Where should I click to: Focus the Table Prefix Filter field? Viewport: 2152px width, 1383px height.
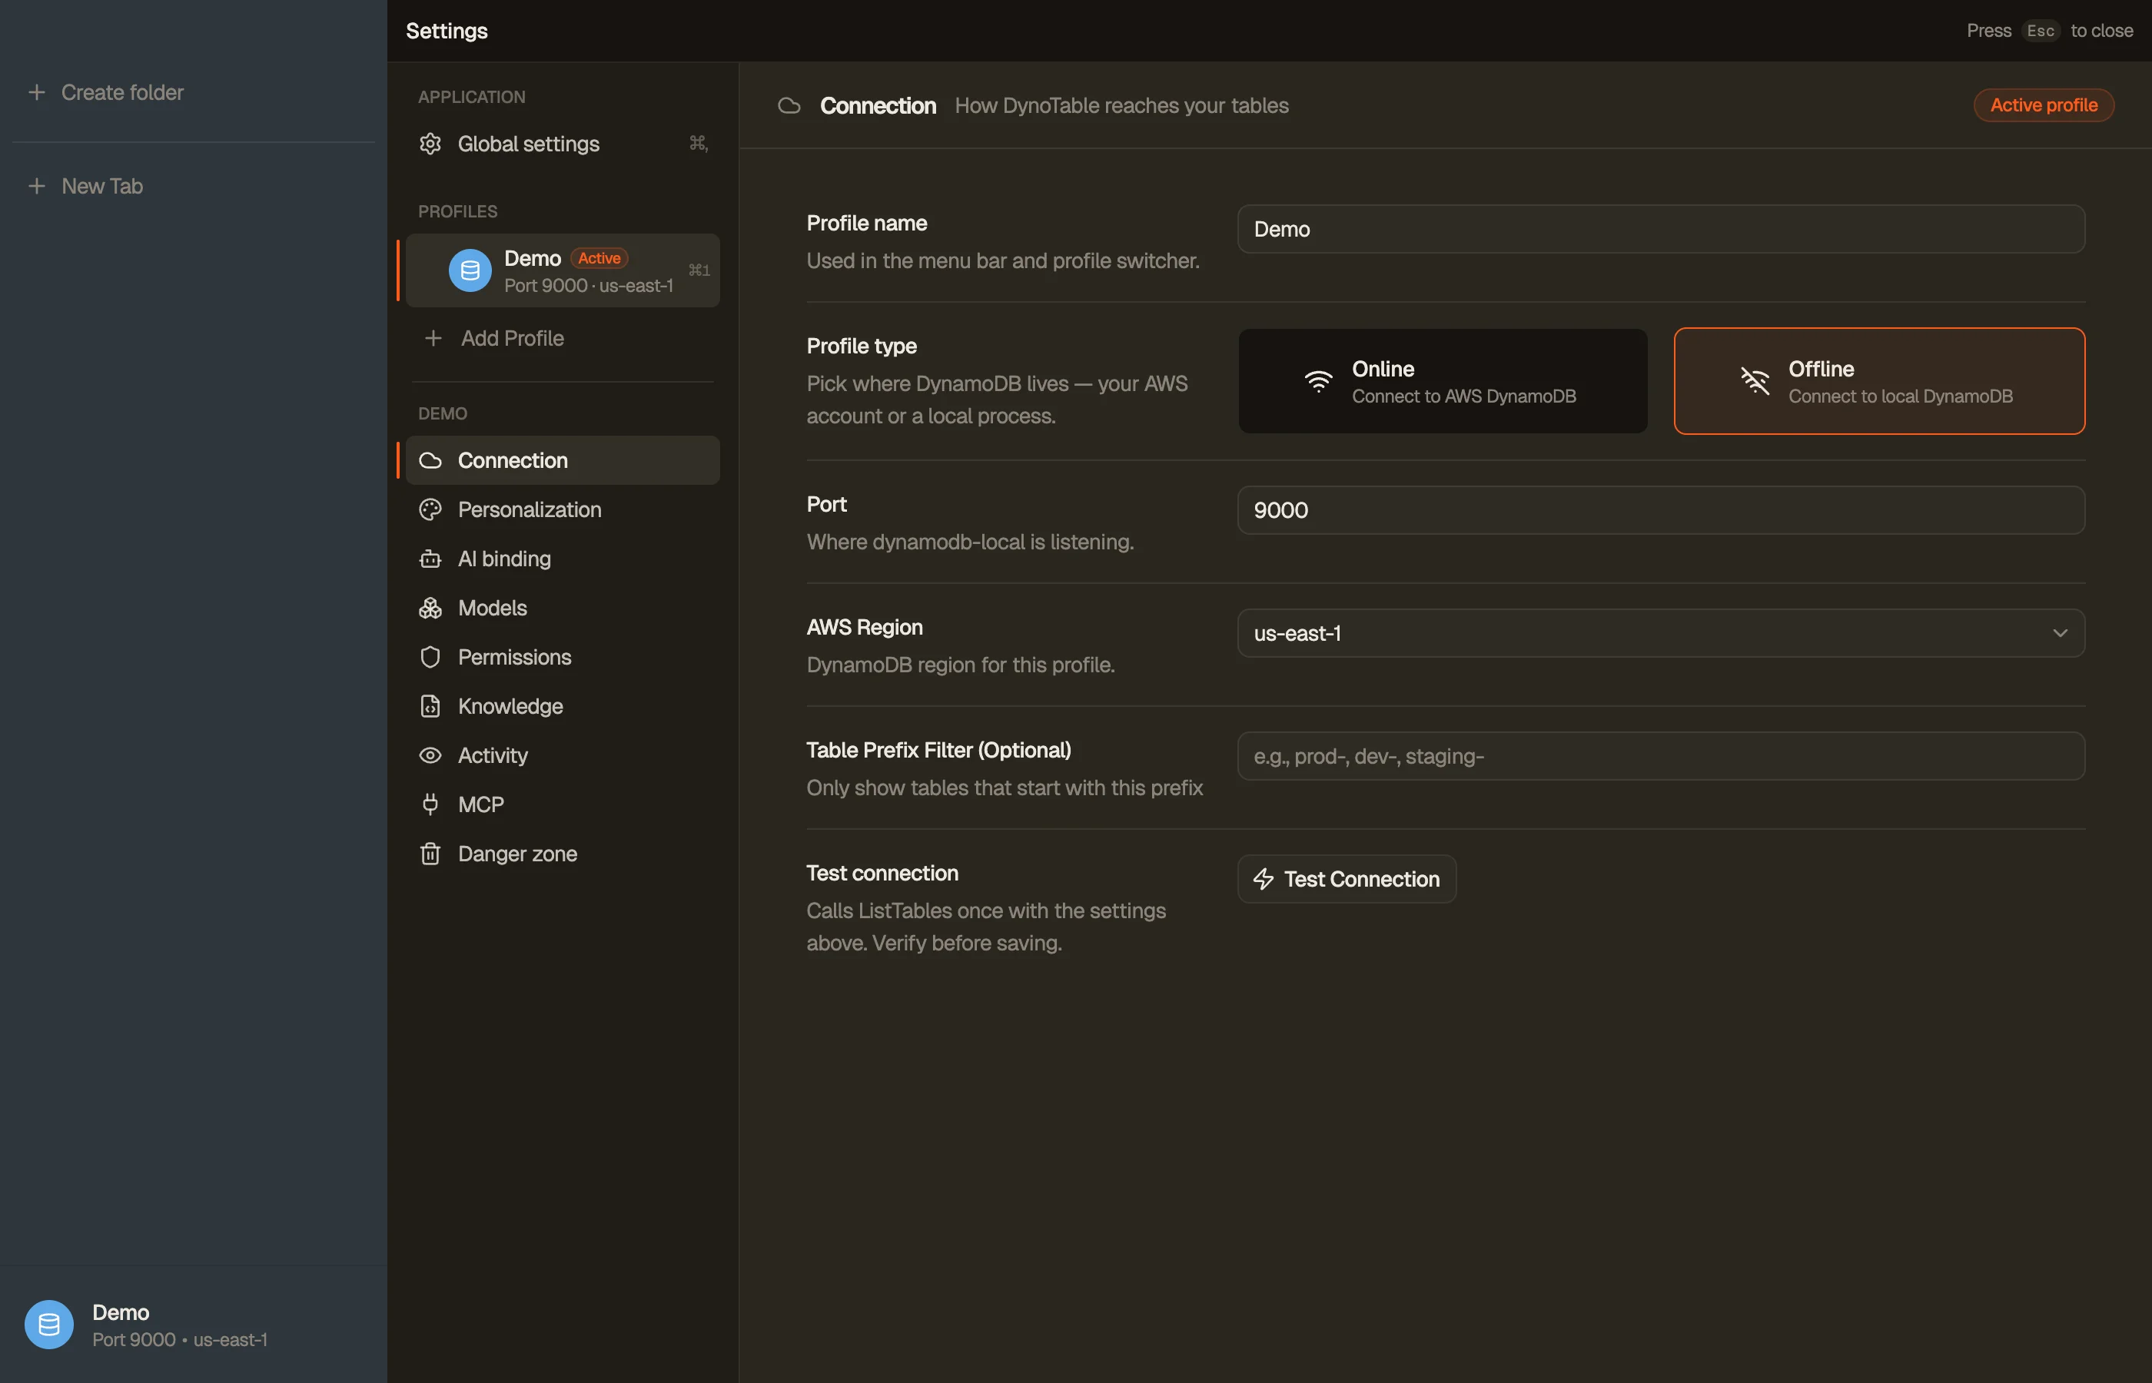click(x=1661, y=756)
